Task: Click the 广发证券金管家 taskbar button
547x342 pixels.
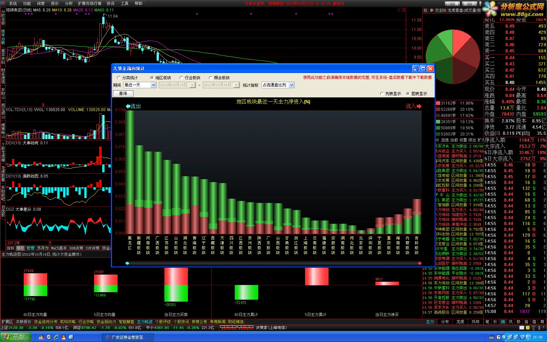Action: (128, 337)
